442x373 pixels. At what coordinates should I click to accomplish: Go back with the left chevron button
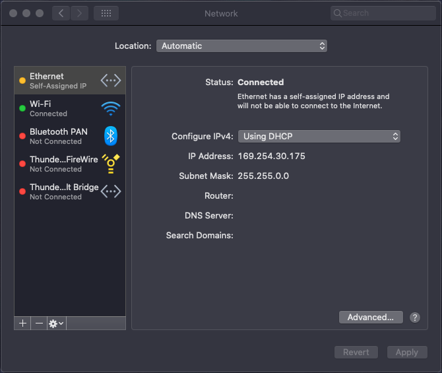click(61, 13)
